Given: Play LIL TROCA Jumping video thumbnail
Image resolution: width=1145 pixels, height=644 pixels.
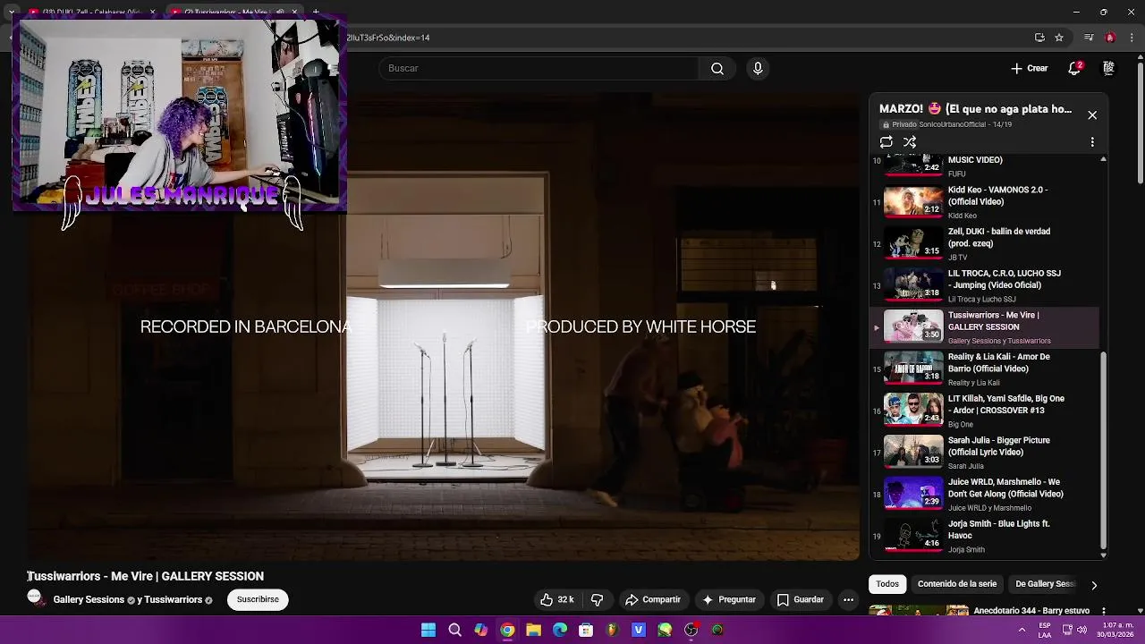Looking at the screenshot, I should [x=913, y=285].
